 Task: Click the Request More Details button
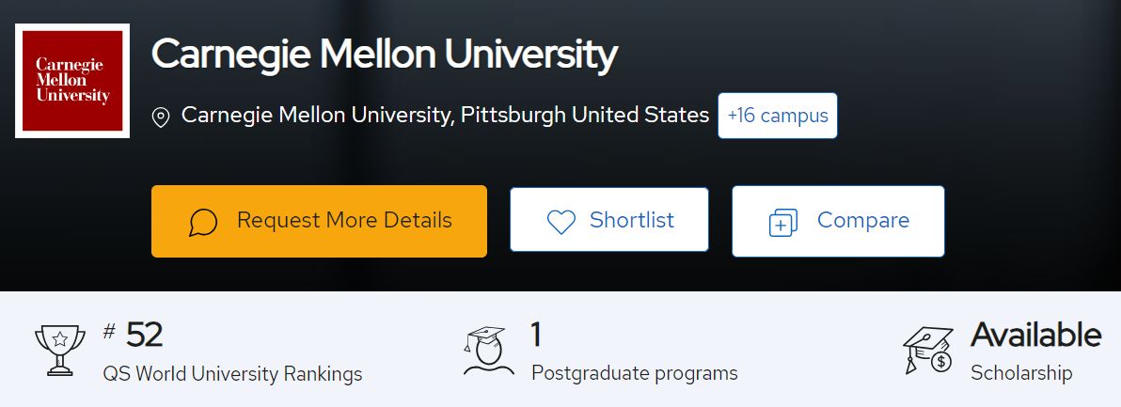[x=319, y=221]
